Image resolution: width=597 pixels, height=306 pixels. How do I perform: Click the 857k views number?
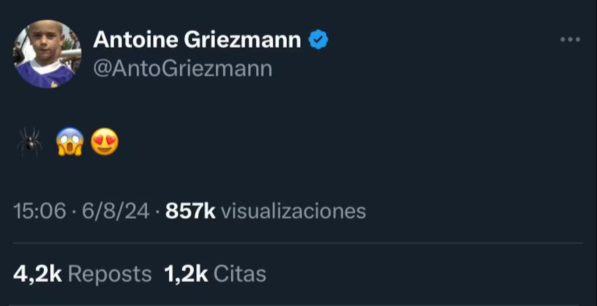coord(190,211)
